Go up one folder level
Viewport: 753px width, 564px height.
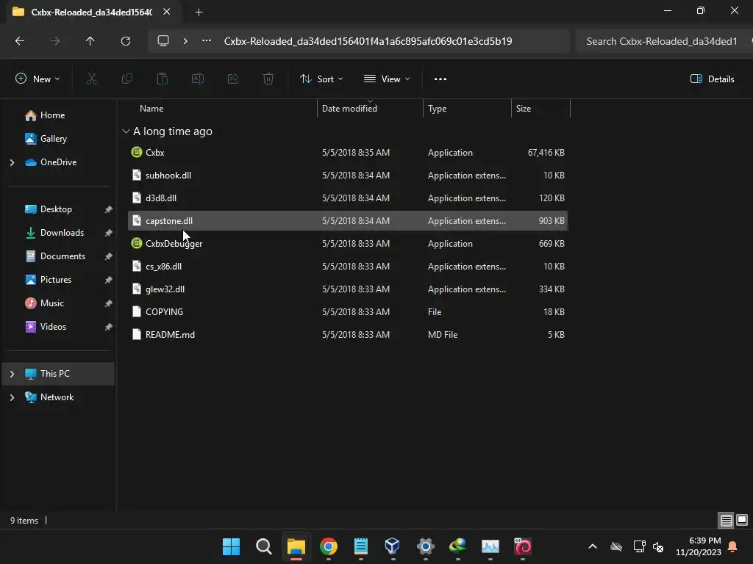coord(90,41)
